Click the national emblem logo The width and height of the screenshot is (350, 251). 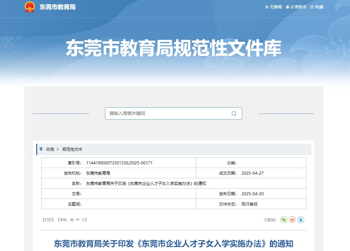tap(30, 7)
